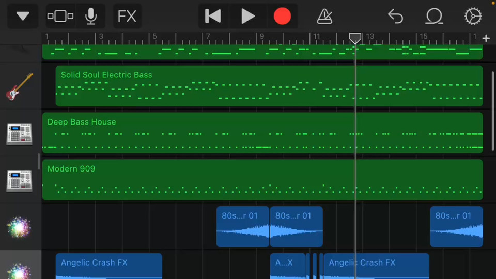Start recording with red Record button
This screenshot has height=279, width=496.
[282, 16]
